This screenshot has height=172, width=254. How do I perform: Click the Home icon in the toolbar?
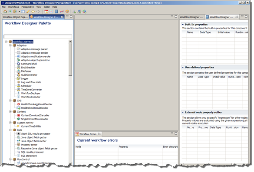click(x=5, y=11)
